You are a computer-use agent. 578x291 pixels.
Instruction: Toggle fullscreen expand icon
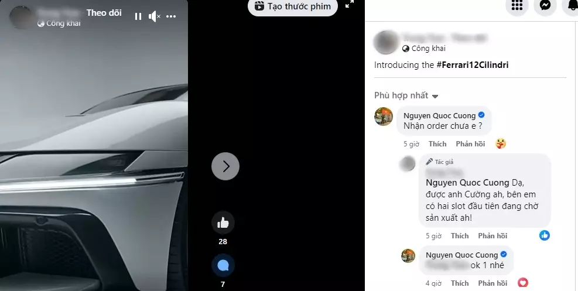click(350, 4)
